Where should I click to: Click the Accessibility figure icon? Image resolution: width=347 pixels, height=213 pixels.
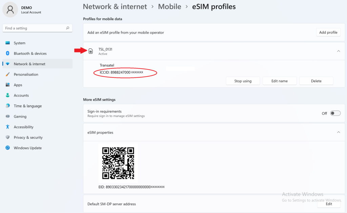[x=7, y=127]
